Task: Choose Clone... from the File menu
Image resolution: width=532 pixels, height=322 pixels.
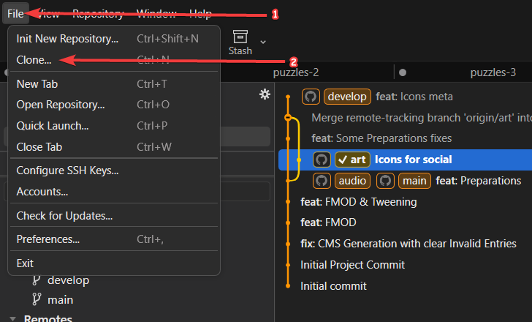Action: click(x=34, y=61)
